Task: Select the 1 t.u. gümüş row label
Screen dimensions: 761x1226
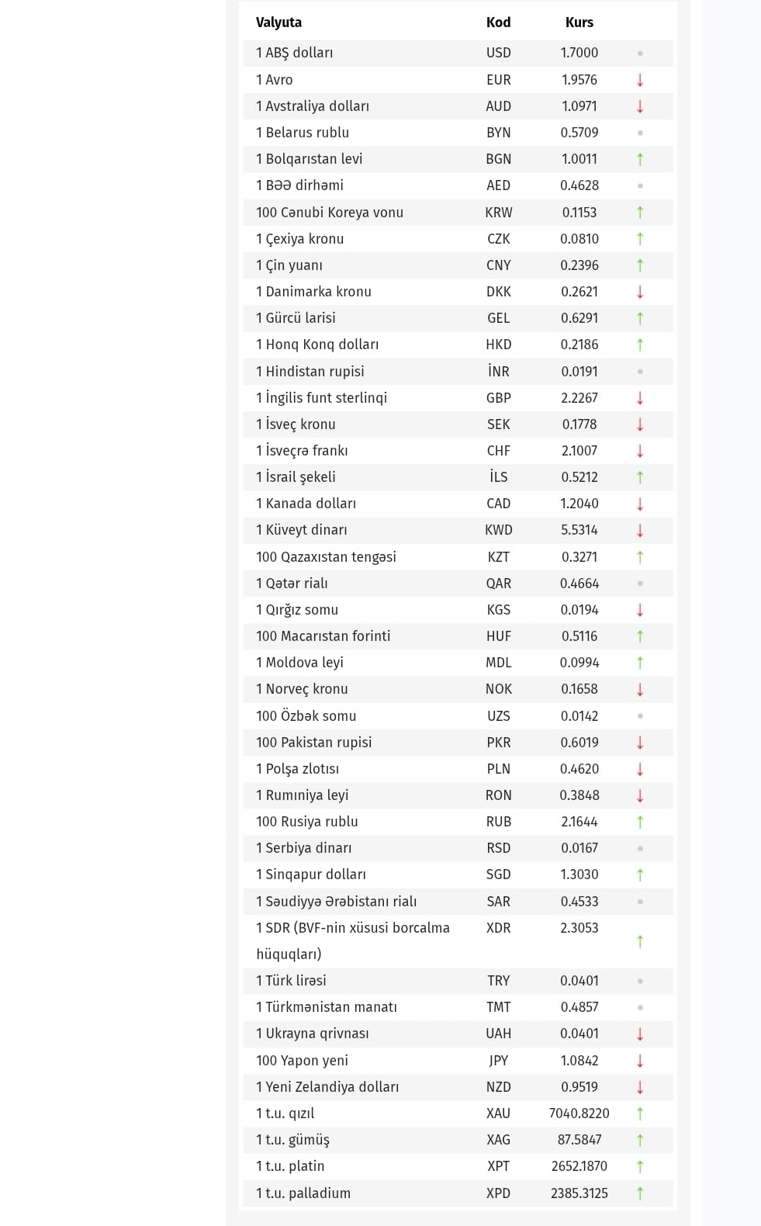Action: coord(292,1140)
